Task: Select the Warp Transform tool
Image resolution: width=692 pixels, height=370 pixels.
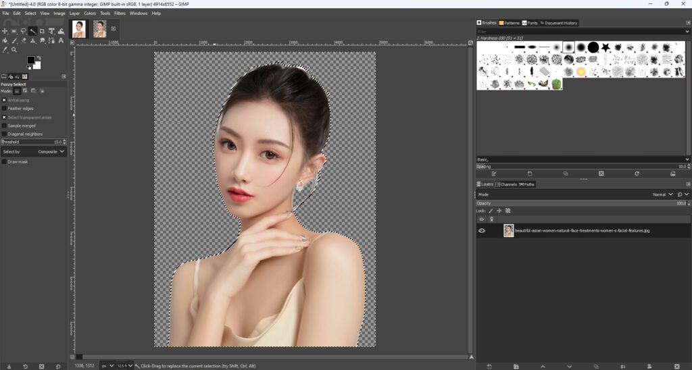Action: pos(61,31)
